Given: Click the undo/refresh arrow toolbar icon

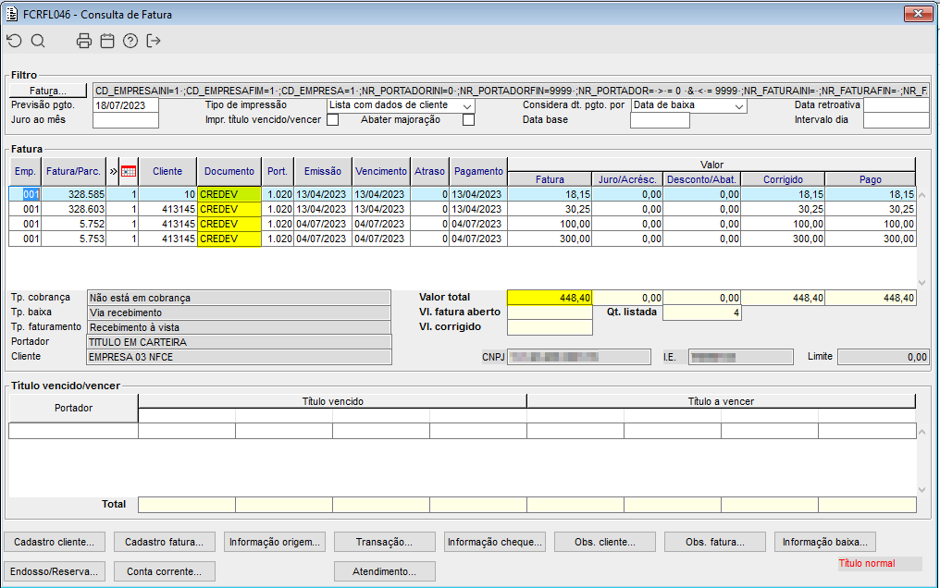Looking at the screenshot, I should [x=13, y=41].
